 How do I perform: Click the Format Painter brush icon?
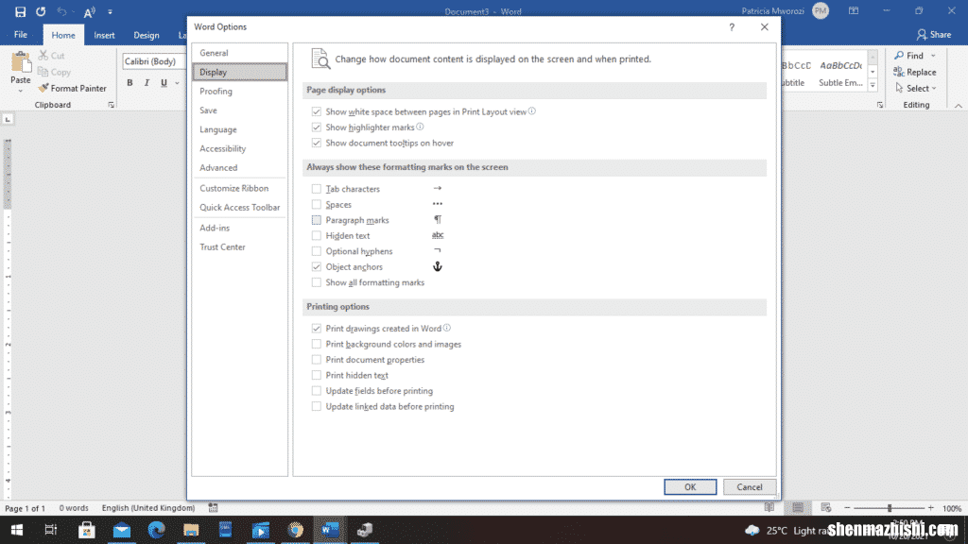(x=43, y=88)
